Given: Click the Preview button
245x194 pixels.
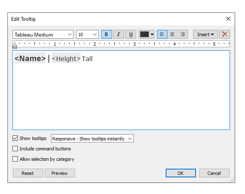Looking at the screenshot, I should (x=60, y=173).
